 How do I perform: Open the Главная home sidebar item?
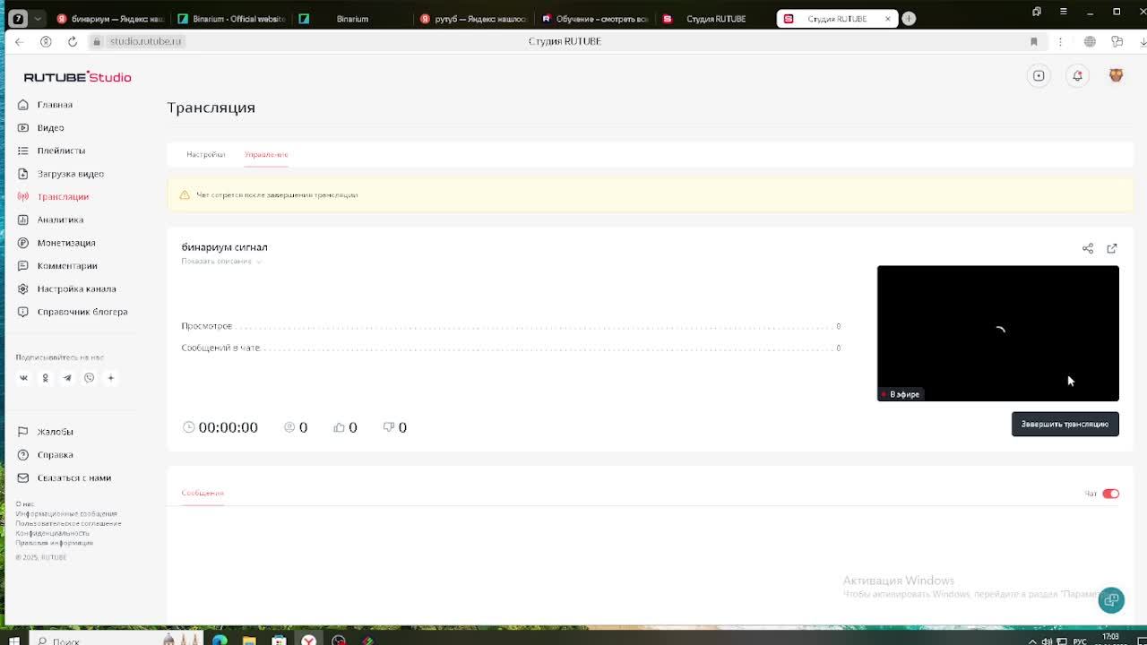[x=55, y=105]
